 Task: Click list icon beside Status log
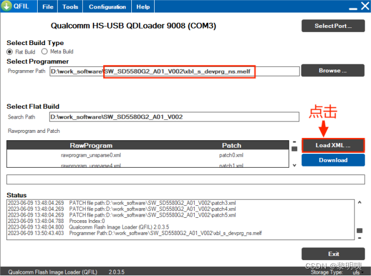tap(360, 230)
